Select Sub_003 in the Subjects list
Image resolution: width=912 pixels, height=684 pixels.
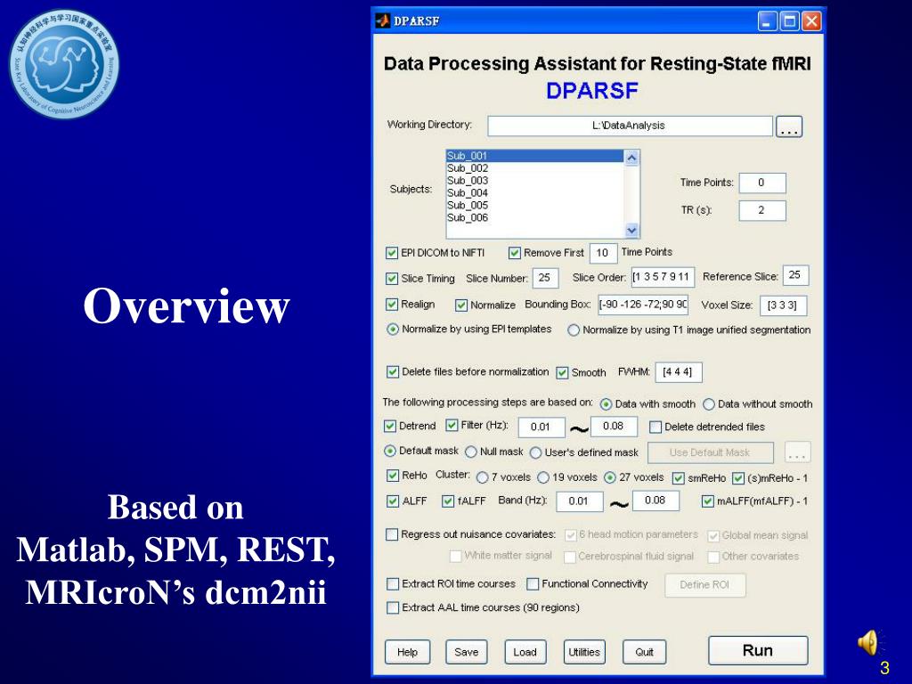tap(534, 180)
